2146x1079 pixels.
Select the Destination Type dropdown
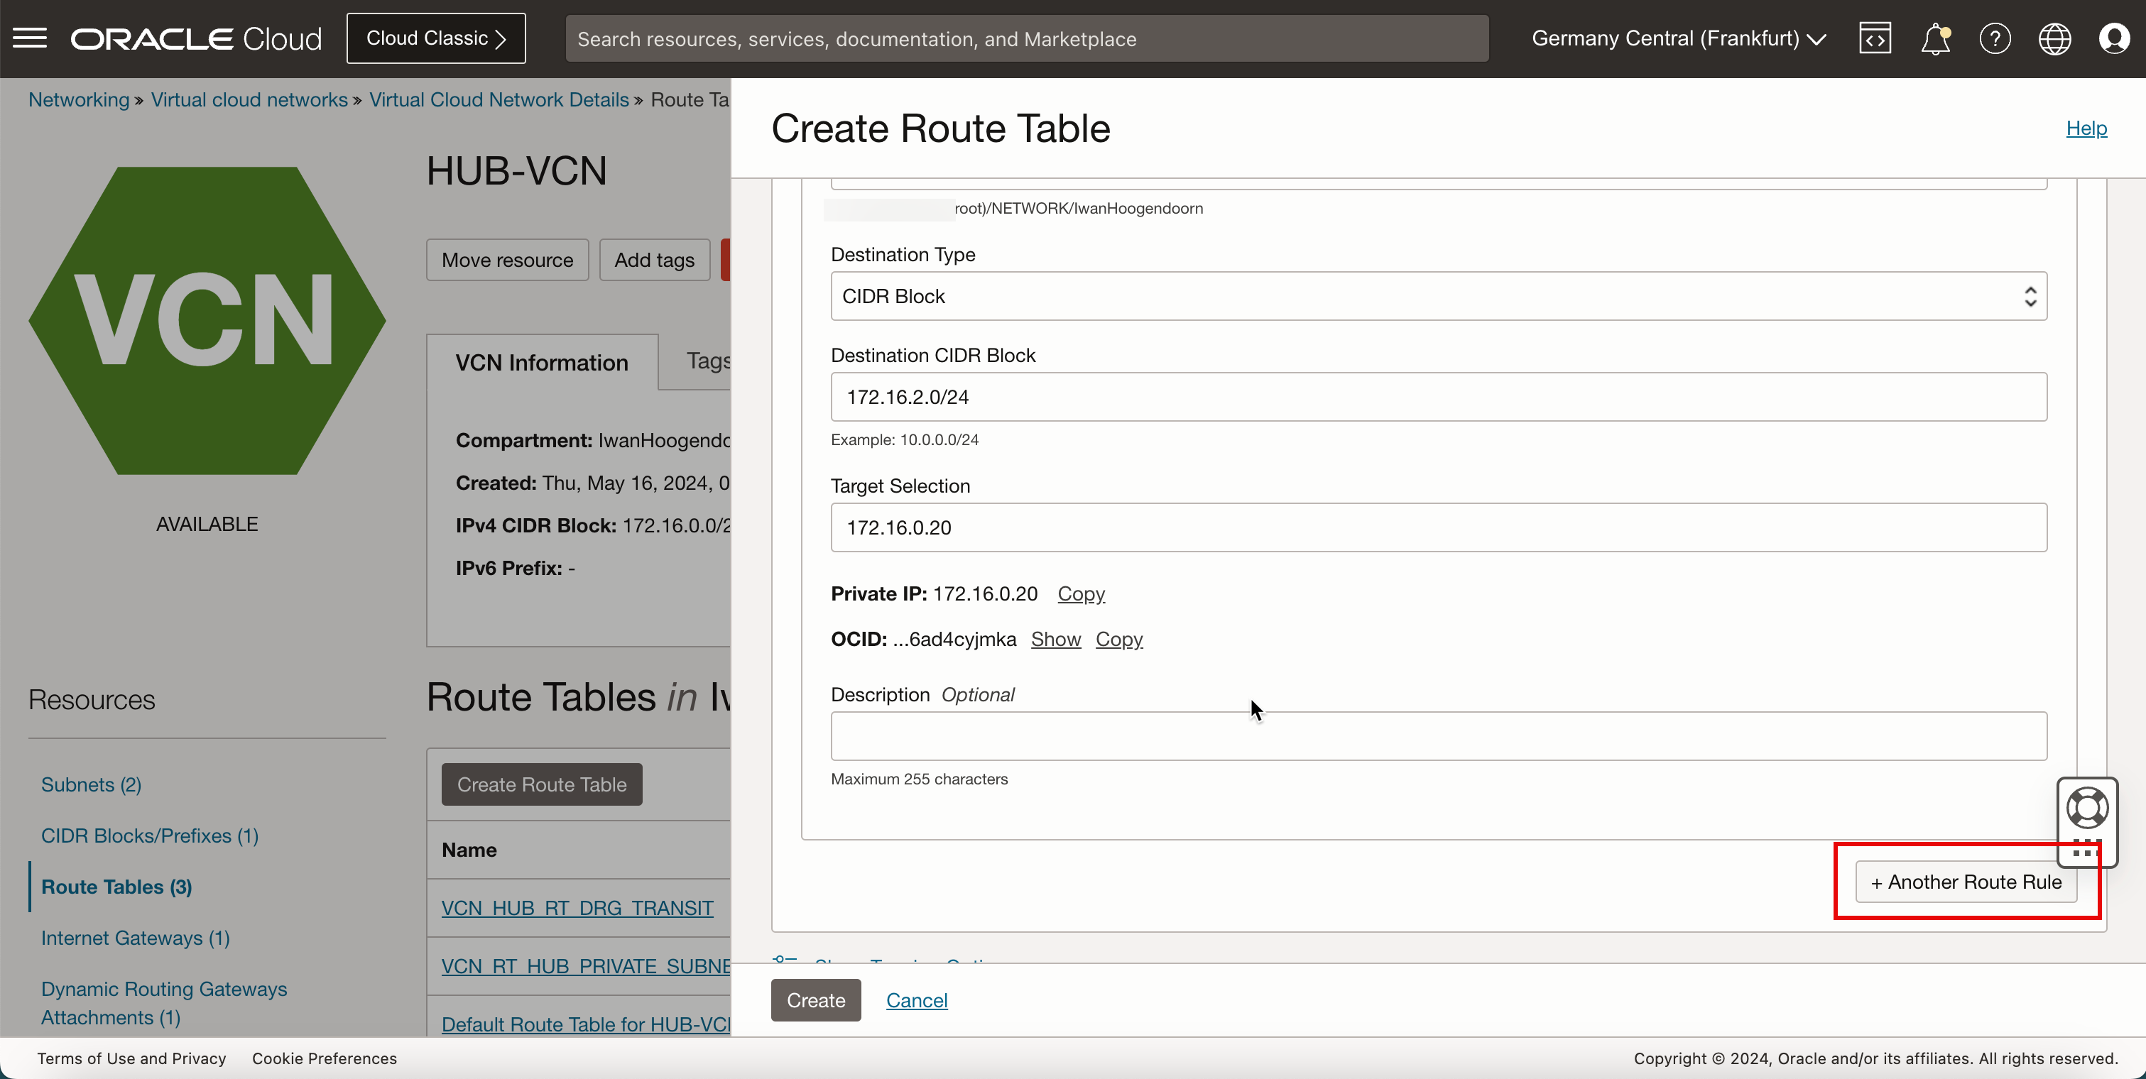click(x=1439, y=296)
